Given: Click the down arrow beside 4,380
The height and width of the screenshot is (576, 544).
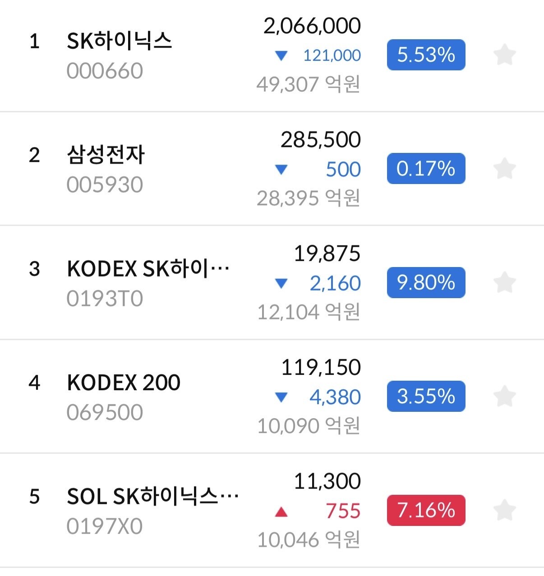Looking at the screenshot, I should (x=281, y=397).
